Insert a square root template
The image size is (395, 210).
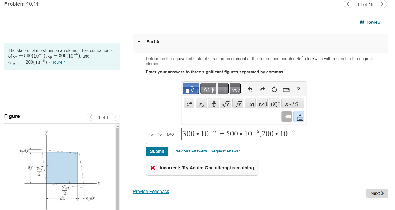tap(226, 103)
